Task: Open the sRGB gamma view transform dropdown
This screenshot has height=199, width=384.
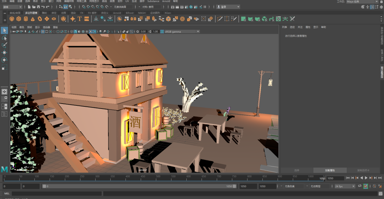Action: coord(182,32)
